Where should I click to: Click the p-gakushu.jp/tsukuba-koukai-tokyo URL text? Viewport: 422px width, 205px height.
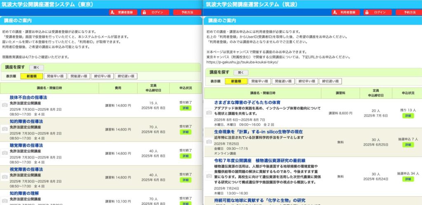[x=242, y=62]
